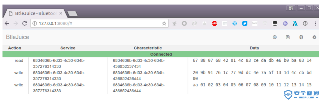
Task: Click the characteristic UUID in the first write row
Action: click(x=139, y=76)
